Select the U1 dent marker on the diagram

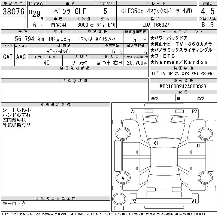tap(198, 146)
